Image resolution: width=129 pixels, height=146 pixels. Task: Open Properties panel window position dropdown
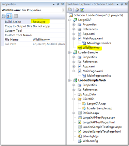pos(53,4)
